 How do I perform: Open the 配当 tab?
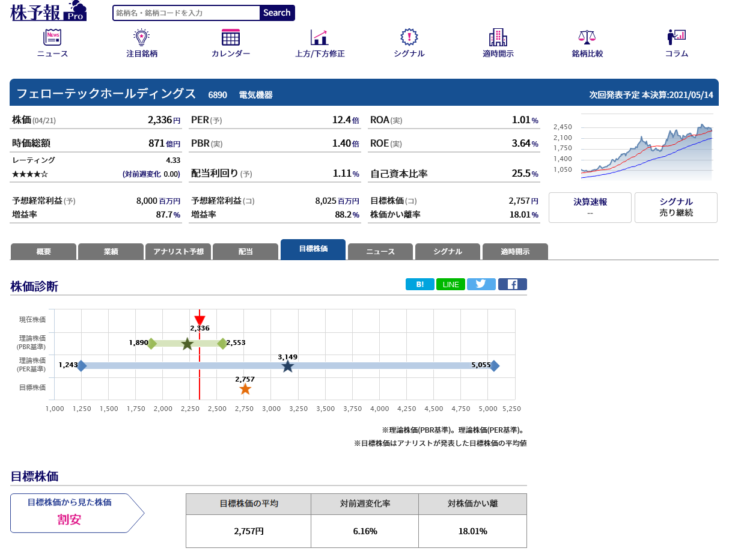(x=245, y=252)
